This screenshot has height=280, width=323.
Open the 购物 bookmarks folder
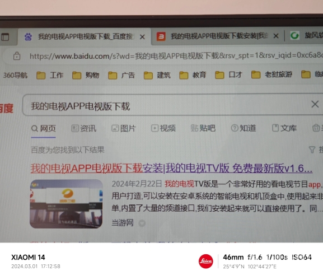tap(86, 75)
